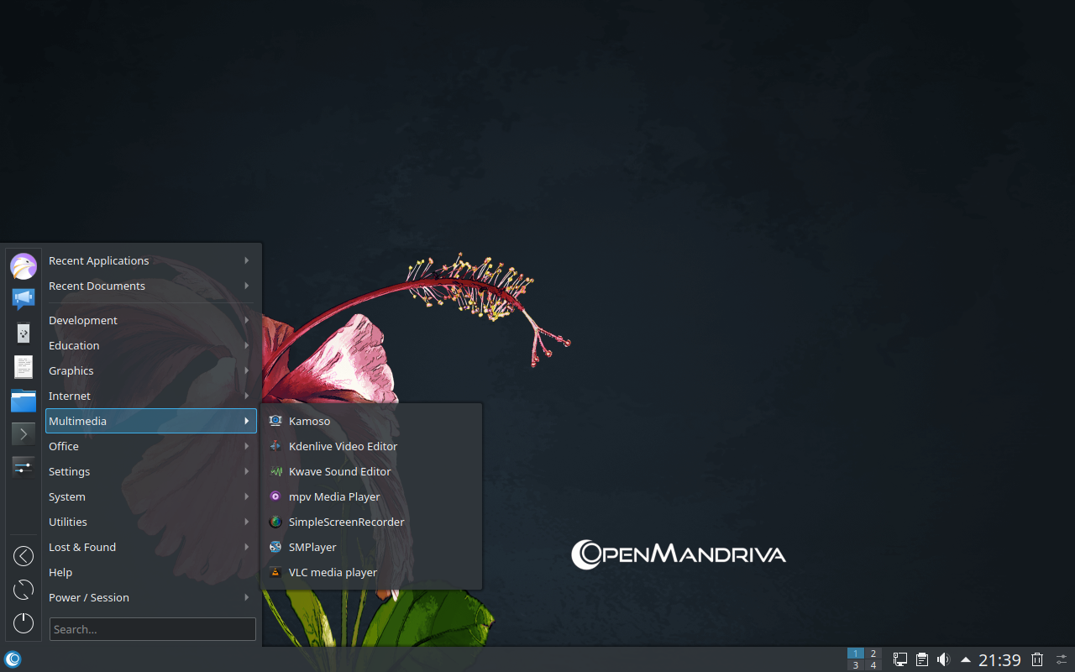Open the blue file manager folder favorite
1075x672 pixels.
(24, 401)
